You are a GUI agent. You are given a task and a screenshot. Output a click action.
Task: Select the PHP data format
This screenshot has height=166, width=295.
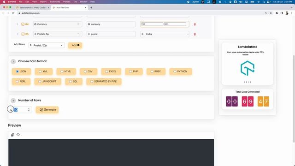point(134,71)
